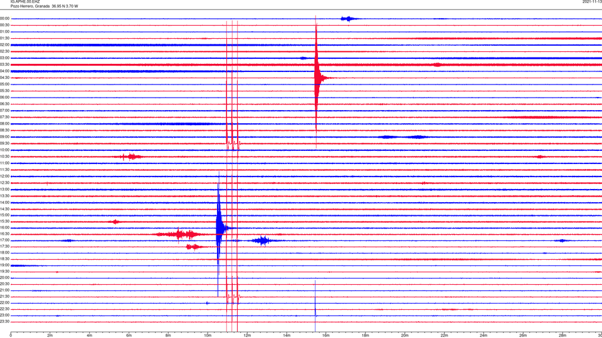602x338 pixels.
Task: Select the 03:00 time row label
Action: (5, 58)
